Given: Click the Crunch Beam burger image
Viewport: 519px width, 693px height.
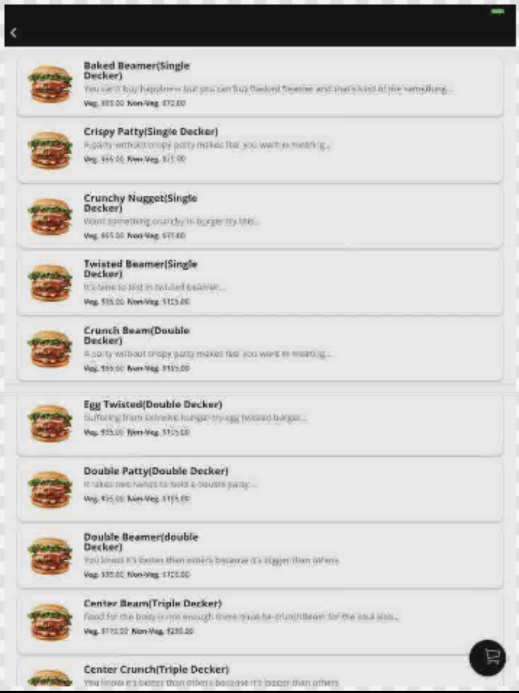Looking at the screenshot, I should point(50,349).
